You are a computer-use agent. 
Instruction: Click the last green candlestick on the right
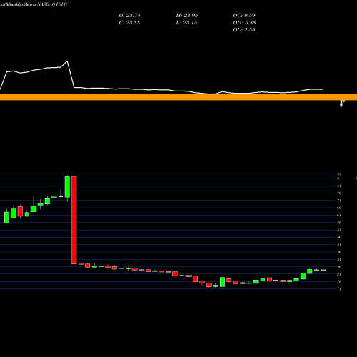[323, 270]
